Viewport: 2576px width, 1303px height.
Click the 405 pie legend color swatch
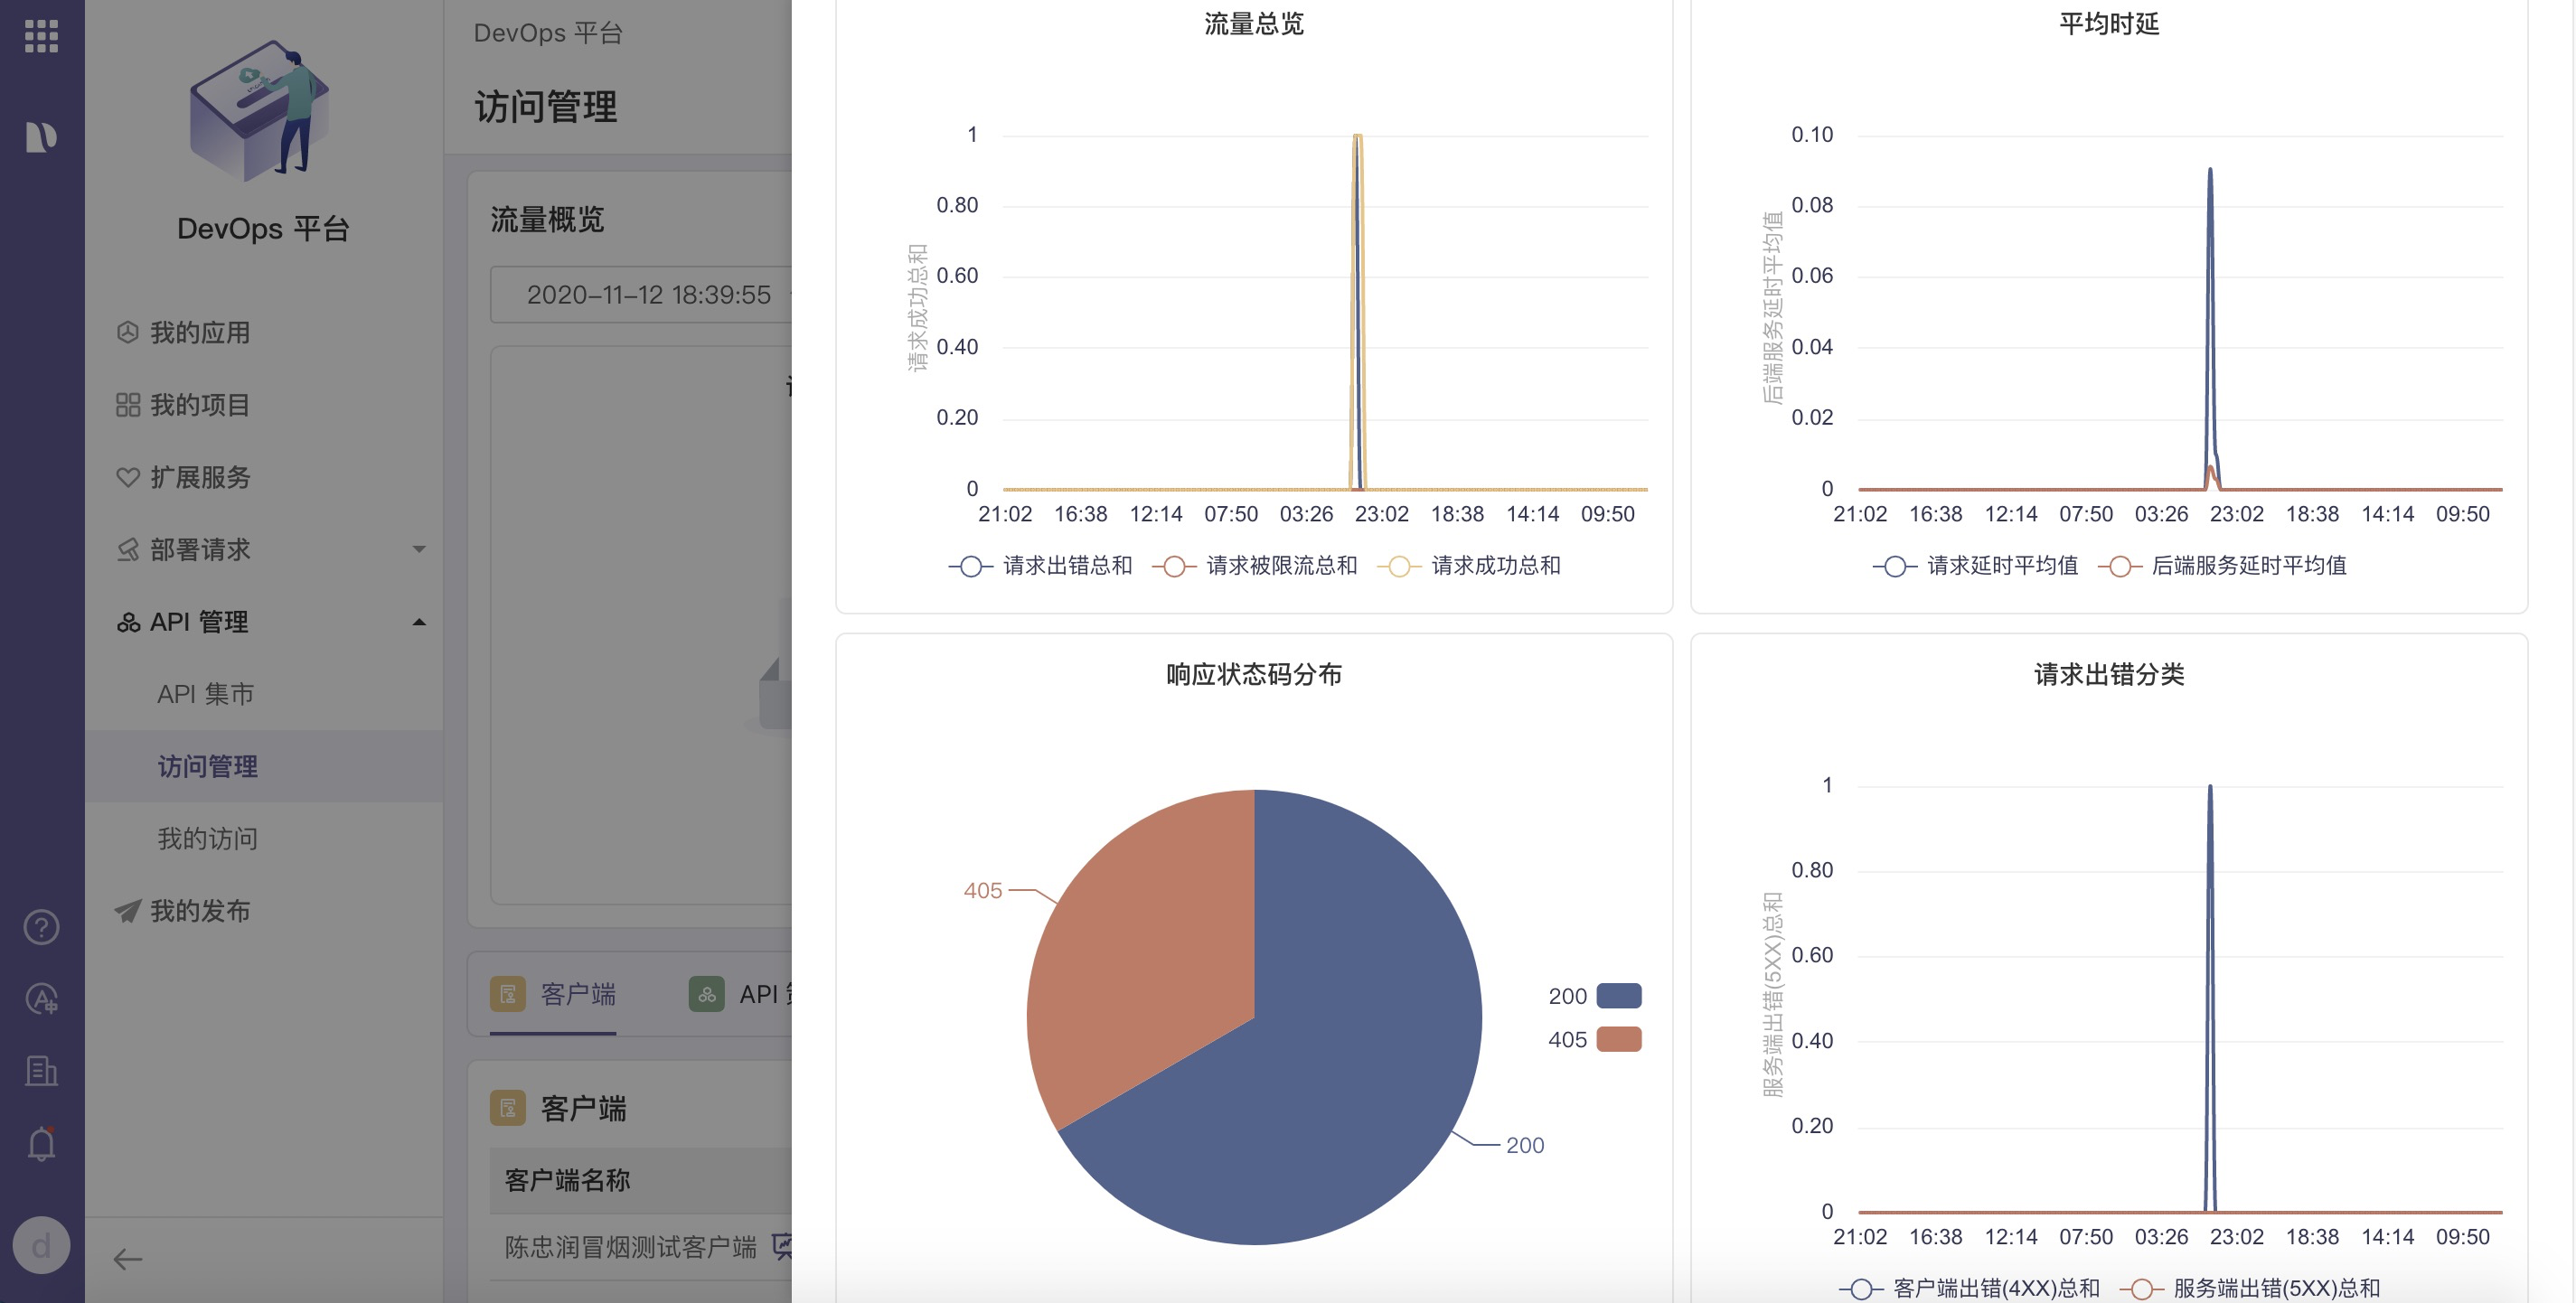pos(1618,1039)
